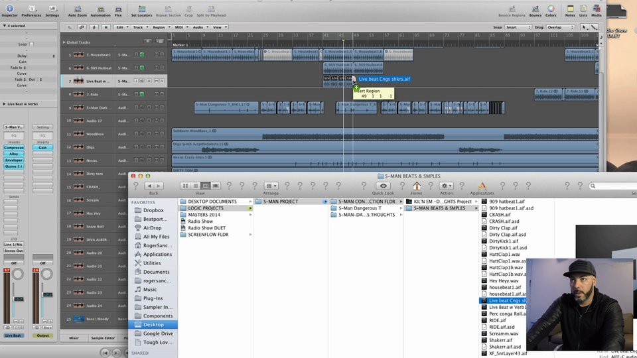Expand the Global Tracks disclosure triangle
637x358 pixels.
64,42
